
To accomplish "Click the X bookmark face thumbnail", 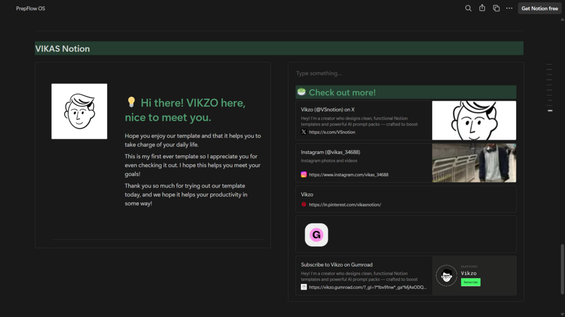I will (474, 121).
